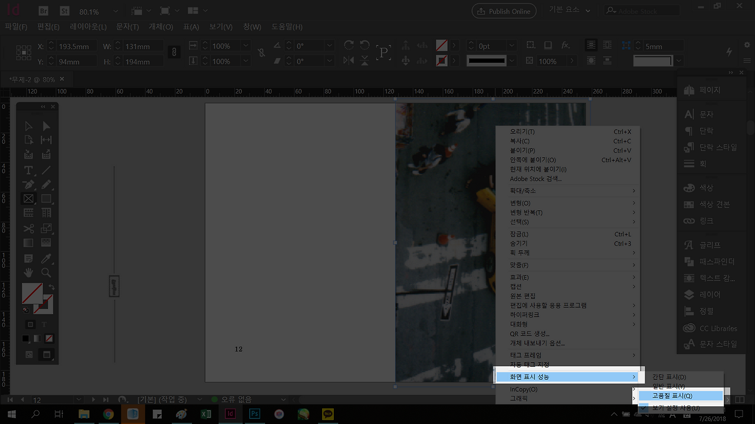Open zoom level 80.1% dropdown
This screenshot has width=755, height=424.
click(x=115, y=11)
